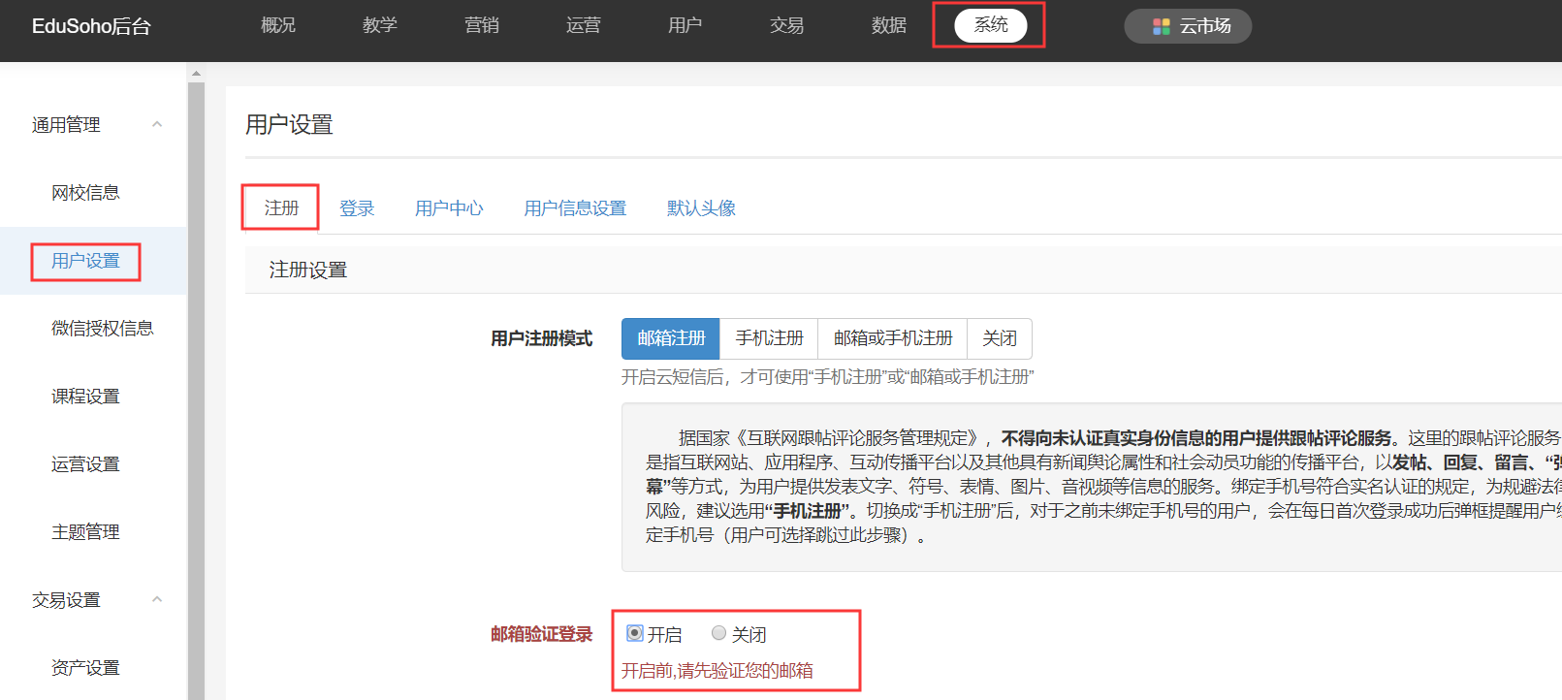This screenshot has width=1562, height=700.
Task: Open 网校信息 in the sidebar
Action: [85, 193]
